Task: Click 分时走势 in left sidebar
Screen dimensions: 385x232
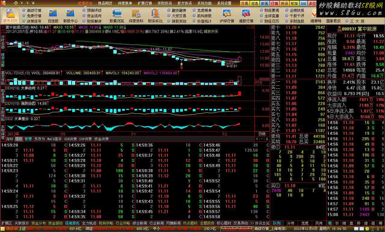Action: pos(3,42)
